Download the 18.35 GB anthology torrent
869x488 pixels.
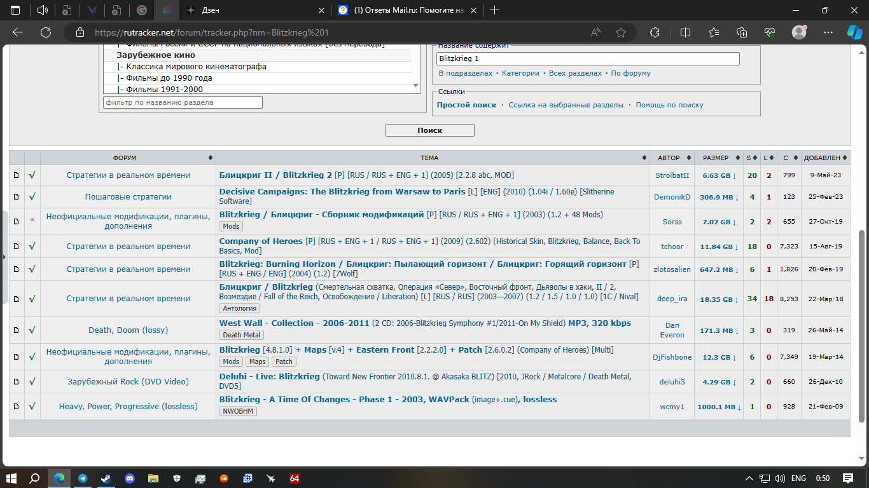click(719, 299)
